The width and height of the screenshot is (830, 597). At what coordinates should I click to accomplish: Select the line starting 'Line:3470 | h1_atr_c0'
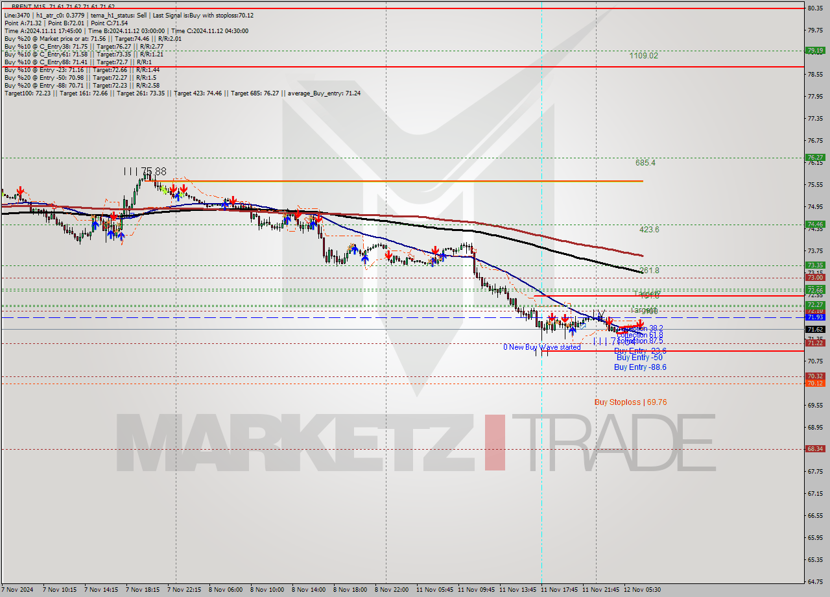(129, 15)
